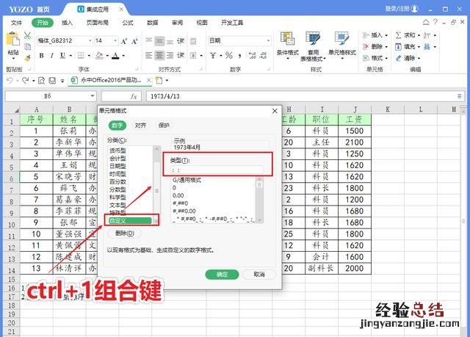Click the 删除(D) button in dialog
Screen dimensions: 470x337
(124, 233)
